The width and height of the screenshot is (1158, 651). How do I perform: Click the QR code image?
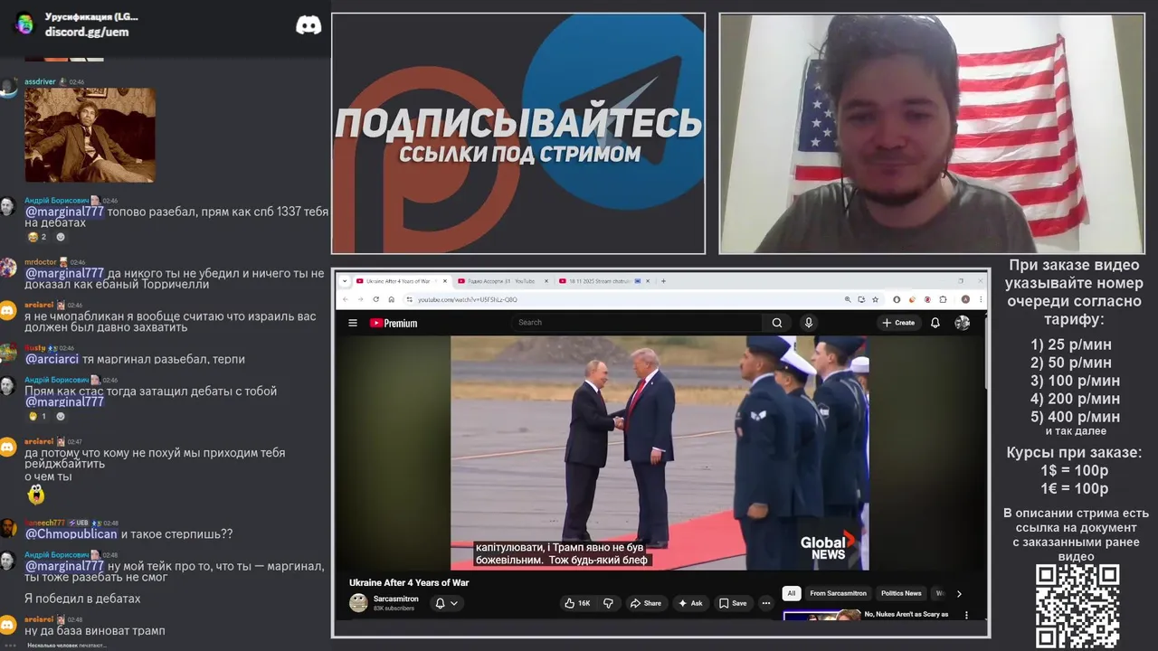(x=1077, y=607)
